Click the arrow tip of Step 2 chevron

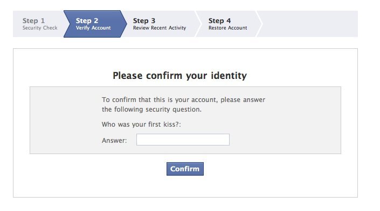[x=125, y=24]
